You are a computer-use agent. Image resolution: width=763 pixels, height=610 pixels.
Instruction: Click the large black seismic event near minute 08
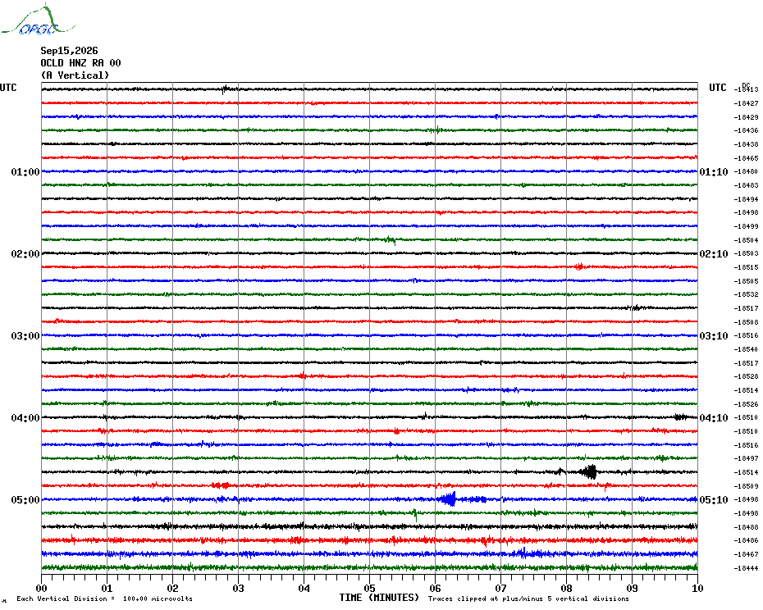(589, 472)
